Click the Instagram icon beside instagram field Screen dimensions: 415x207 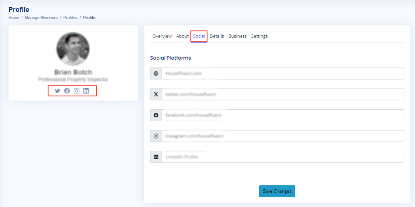click(x=156, y=136)
